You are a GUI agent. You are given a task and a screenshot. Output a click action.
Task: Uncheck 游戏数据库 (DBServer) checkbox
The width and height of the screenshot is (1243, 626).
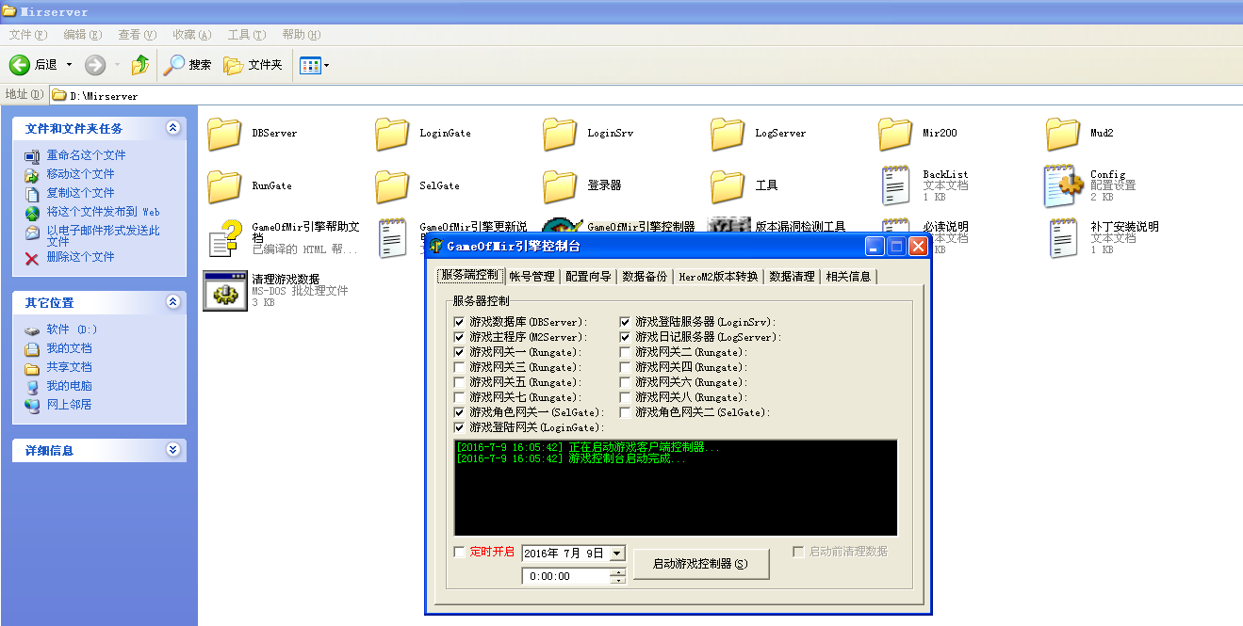click(460, 322)
